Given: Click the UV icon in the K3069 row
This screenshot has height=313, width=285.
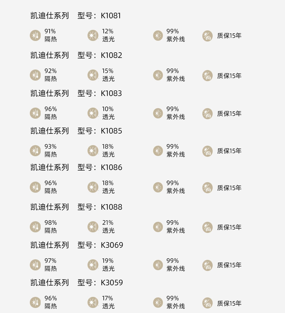Looking at the screenshot, I should tap(158, 265).
